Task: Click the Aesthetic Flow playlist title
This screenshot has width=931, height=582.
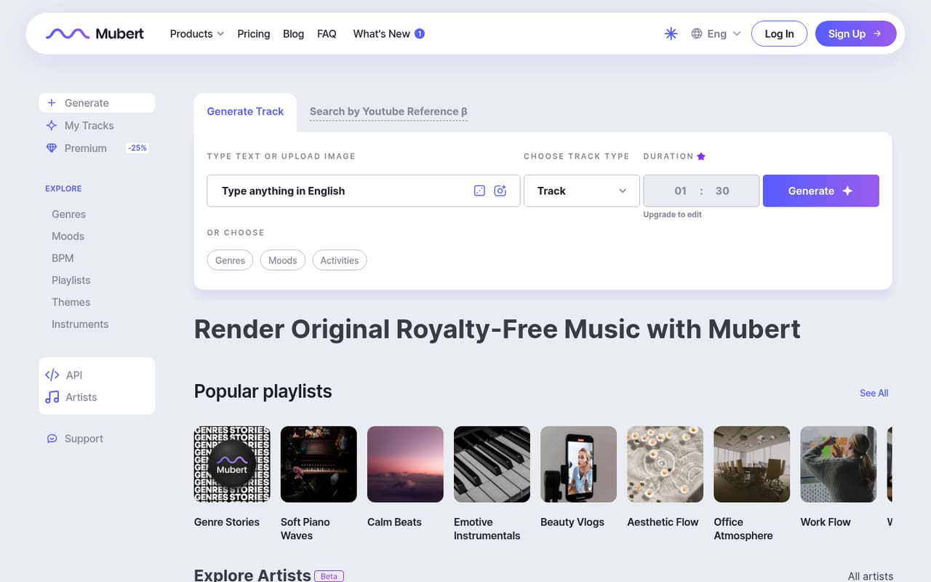Action: pos(663,522)
